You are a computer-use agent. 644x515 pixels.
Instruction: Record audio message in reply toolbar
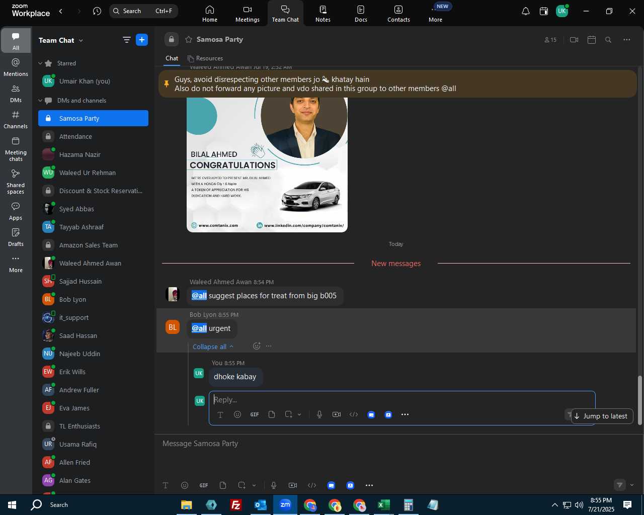[319, 414]
